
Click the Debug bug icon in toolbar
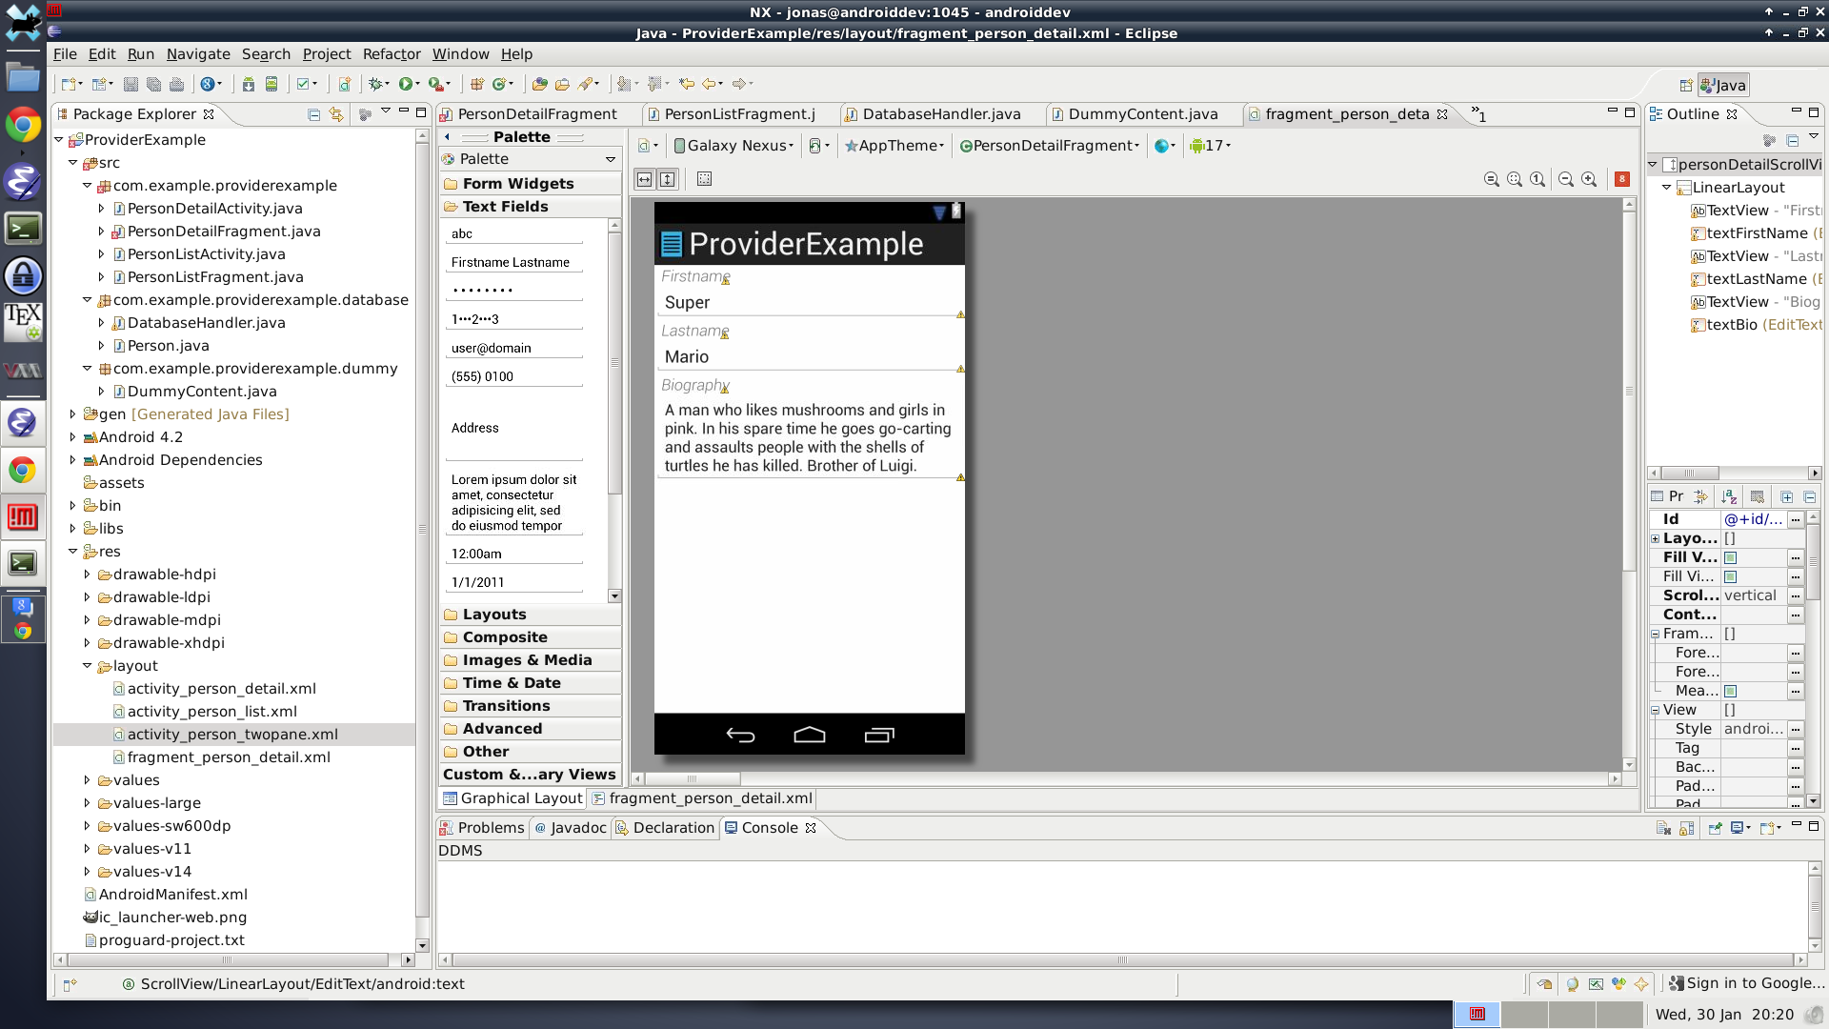[x=377, y=84]
